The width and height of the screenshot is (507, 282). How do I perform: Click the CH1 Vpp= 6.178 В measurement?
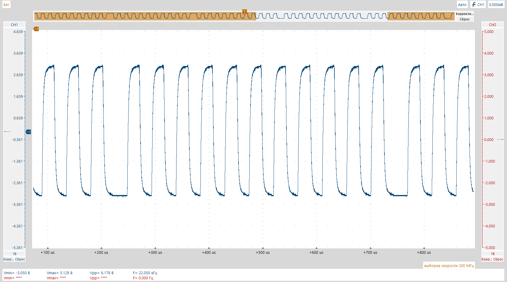tap(102, 273)
